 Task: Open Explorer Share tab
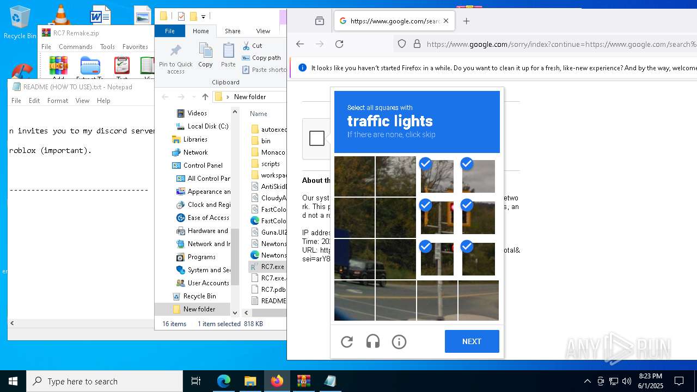tap(233, 31)
